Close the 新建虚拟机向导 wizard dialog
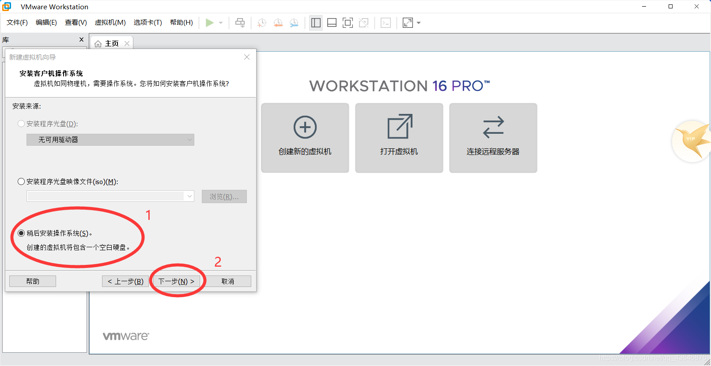The width and height of the screenshot is (711, 366). click(x=247, y=57)
